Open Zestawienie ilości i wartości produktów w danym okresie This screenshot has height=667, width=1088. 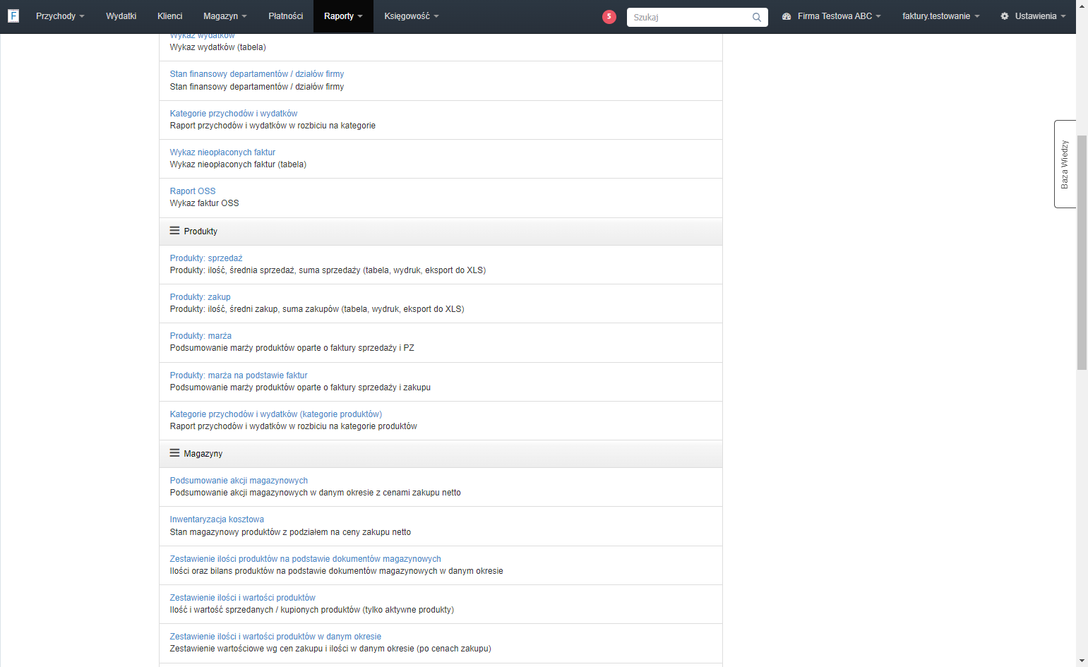(275, 637)
